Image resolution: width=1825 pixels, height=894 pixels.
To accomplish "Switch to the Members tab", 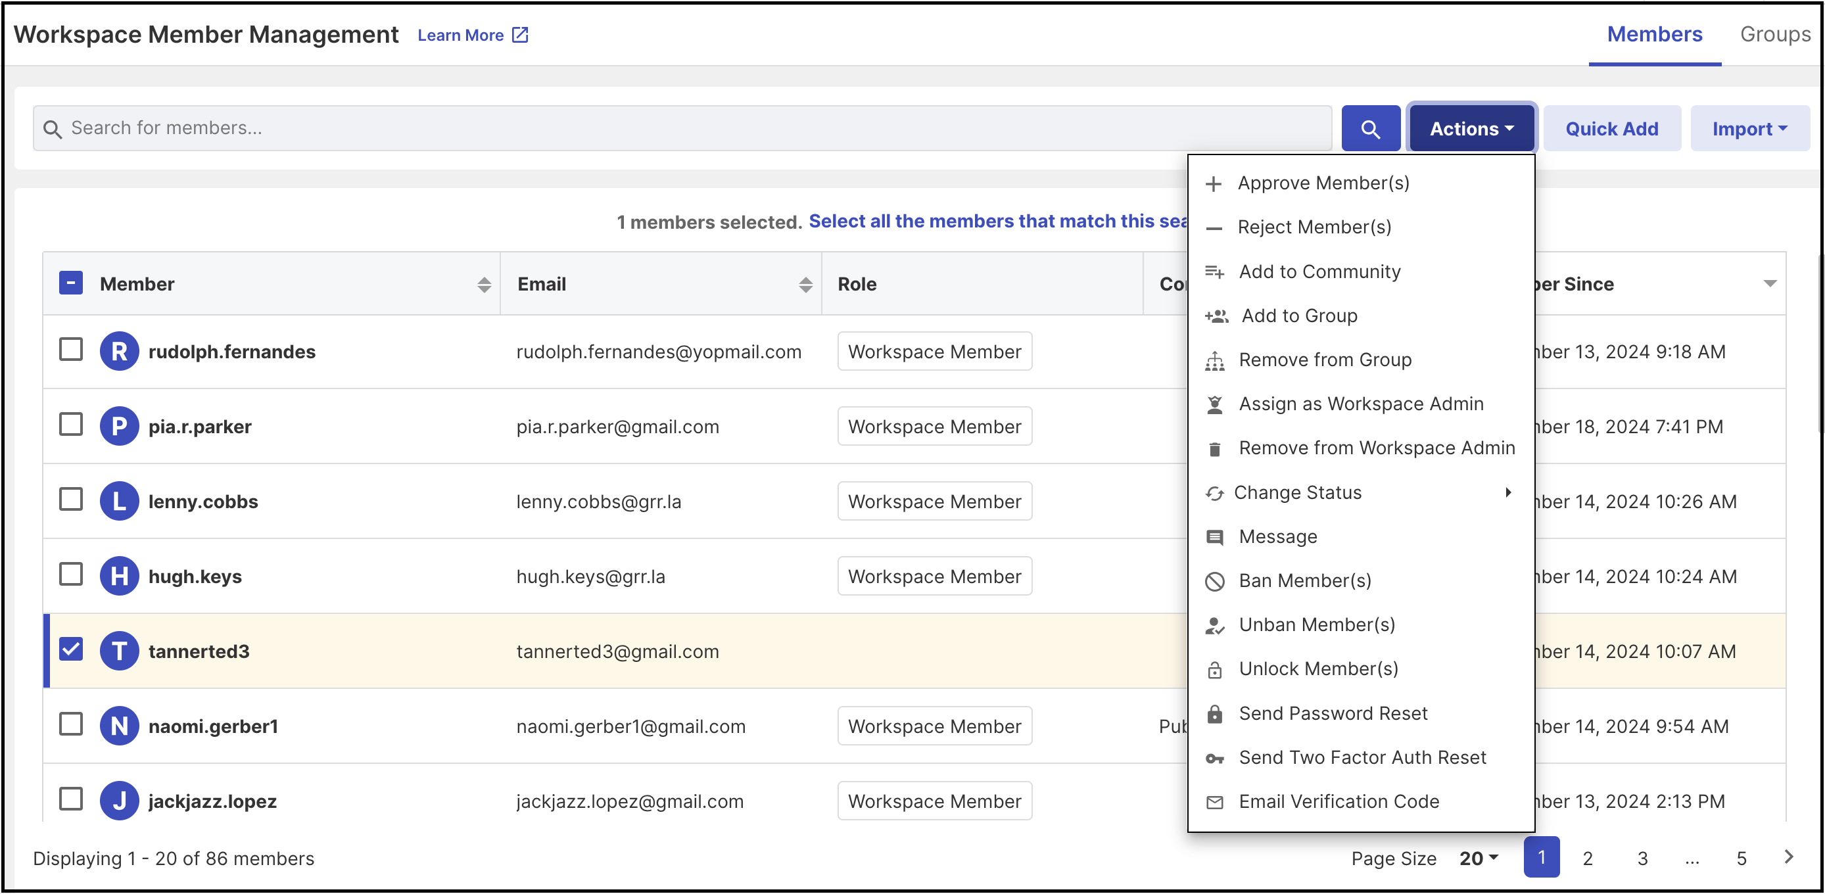I will click(1654, 34).
